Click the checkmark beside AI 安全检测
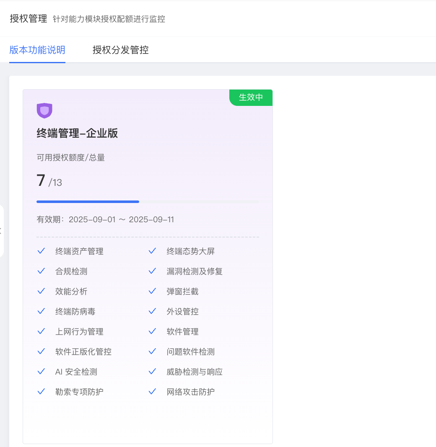 41,372
